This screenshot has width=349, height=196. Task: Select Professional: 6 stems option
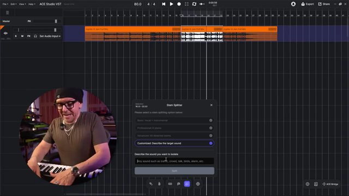174,128
